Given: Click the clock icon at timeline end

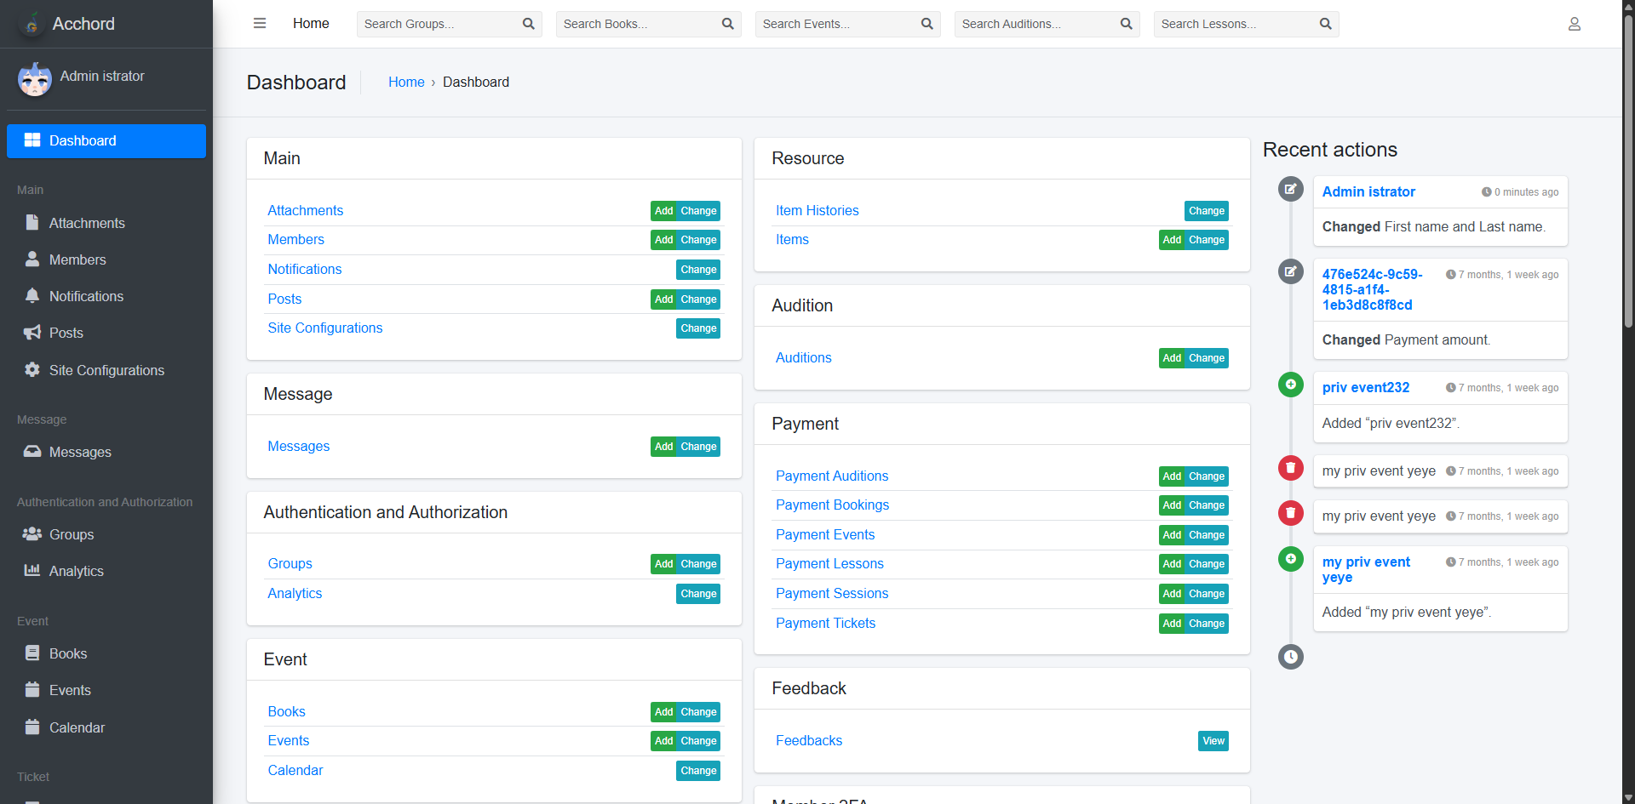Looking at the screenshot, I should [x=1291, y=657].
